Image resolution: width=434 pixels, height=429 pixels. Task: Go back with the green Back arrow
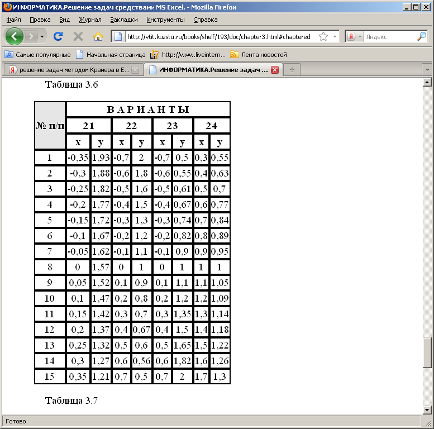pyautogui.click(x=14, y=36)
